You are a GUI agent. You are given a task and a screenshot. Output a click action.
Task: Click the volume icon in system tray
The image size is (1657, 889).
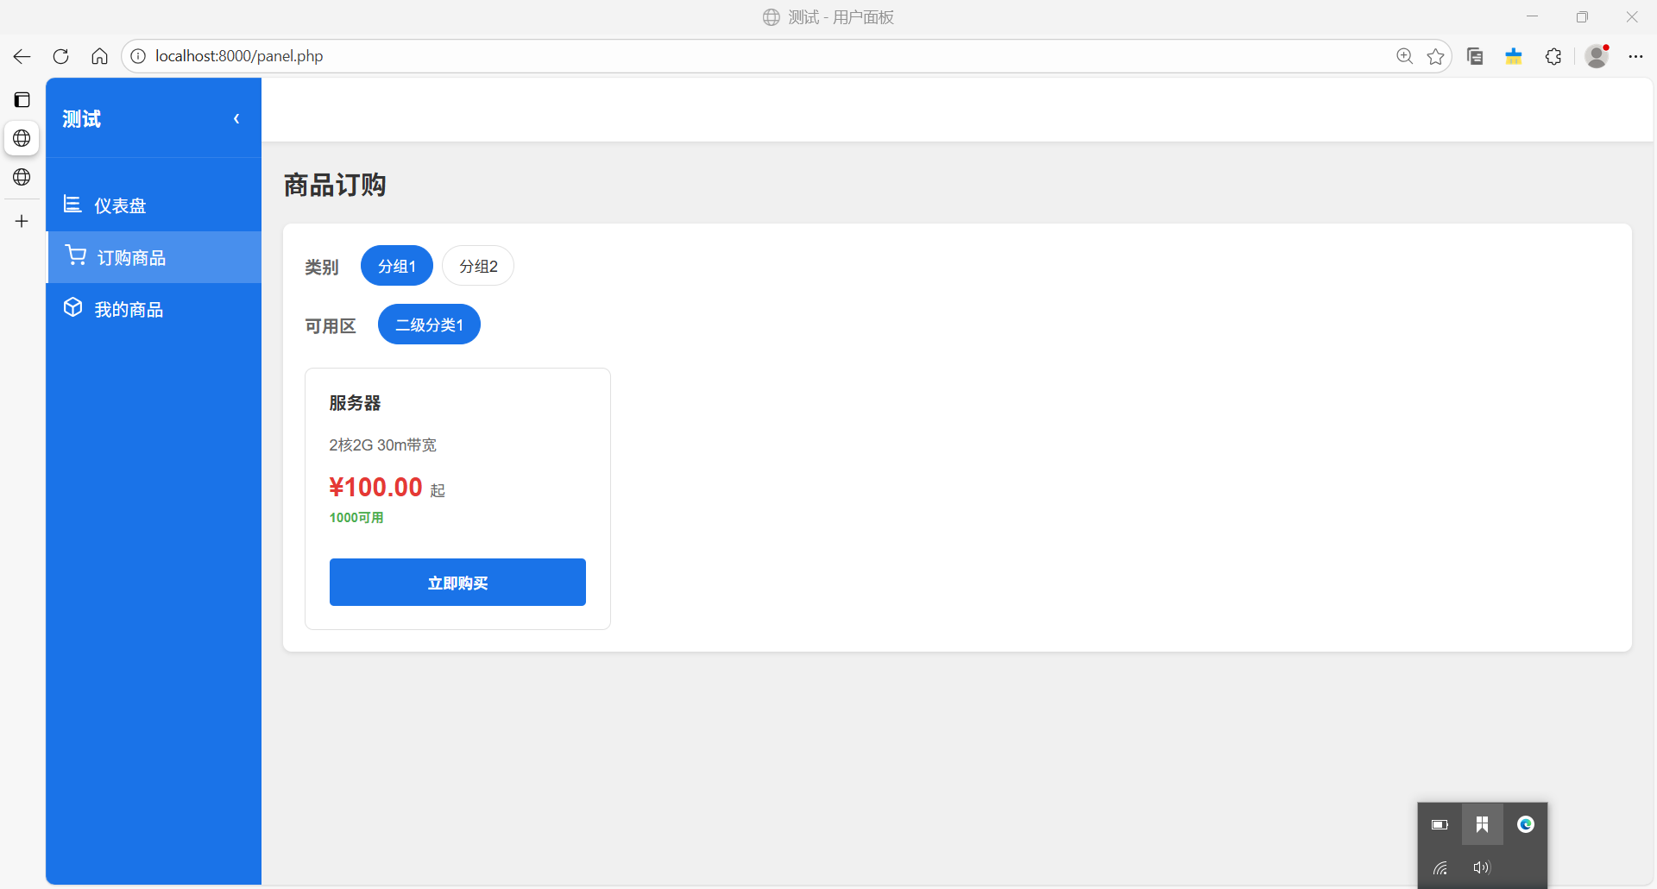[x=1482, y=867]
